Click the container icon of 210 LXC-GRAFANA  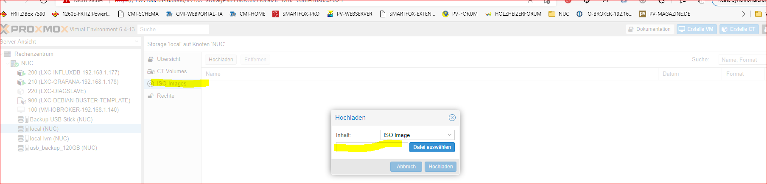click(x=22, y=82)
